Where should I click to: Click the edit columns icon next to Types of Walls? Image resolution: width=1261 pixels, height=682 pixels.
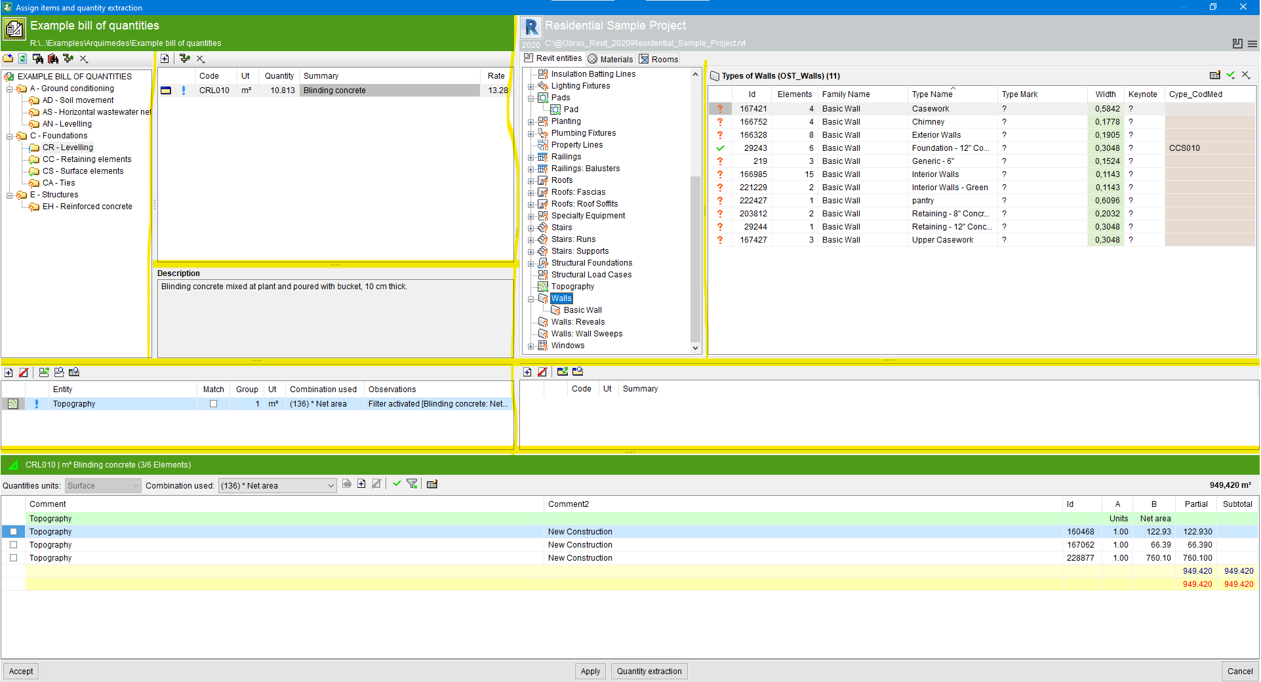(x=1215, y=75)
